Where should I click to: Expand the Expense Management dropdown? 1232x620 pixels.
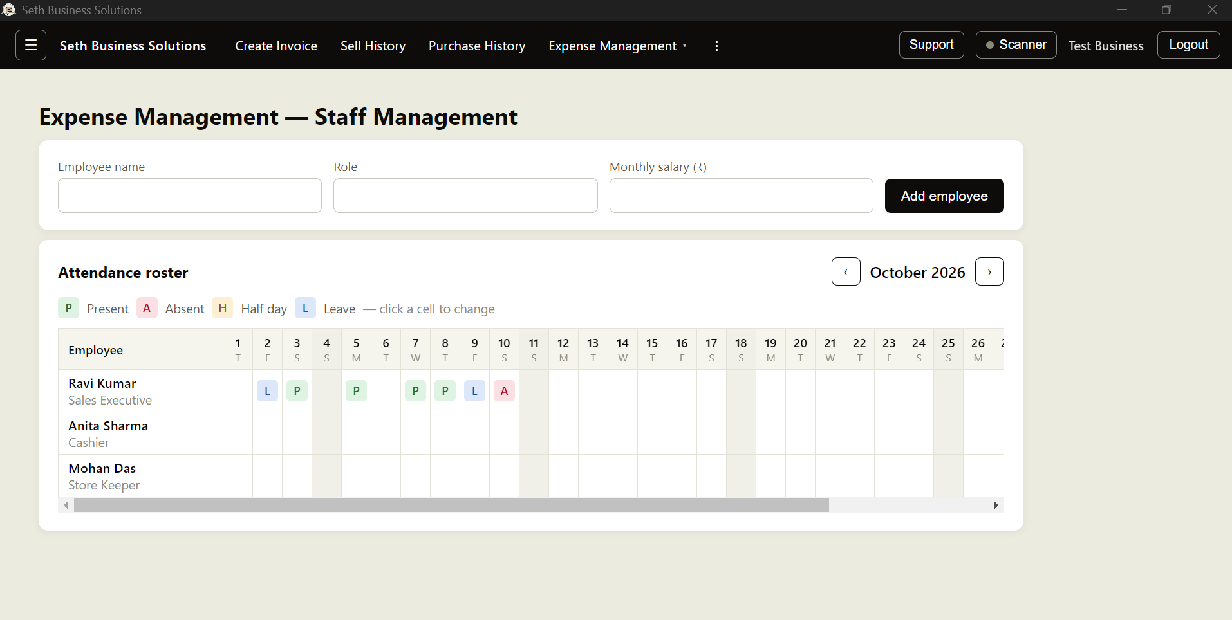coord(618,46)
